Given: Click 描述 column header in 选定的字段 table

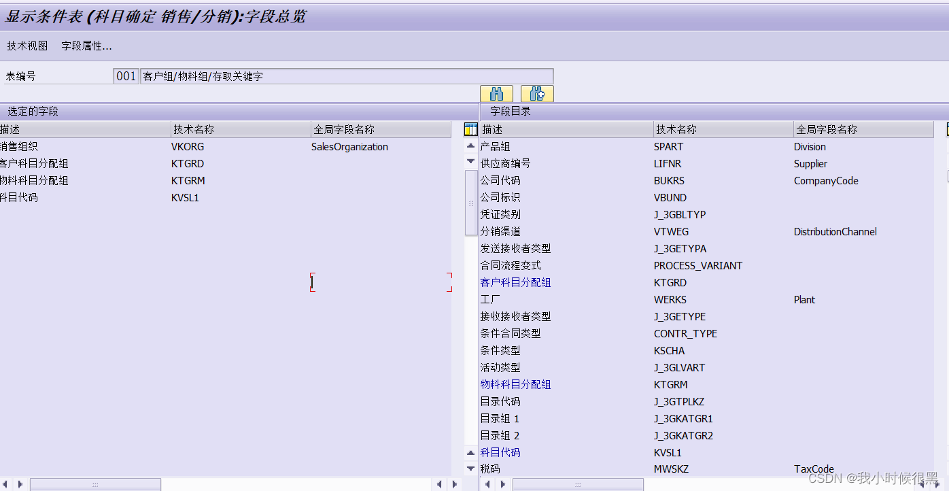Looking at the screenshot, I should pos(85,129).
